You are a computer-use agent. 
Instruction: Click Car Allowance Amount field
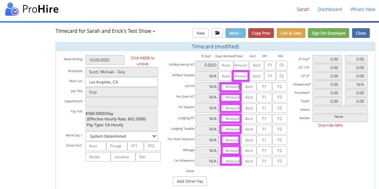pos(231,161)
